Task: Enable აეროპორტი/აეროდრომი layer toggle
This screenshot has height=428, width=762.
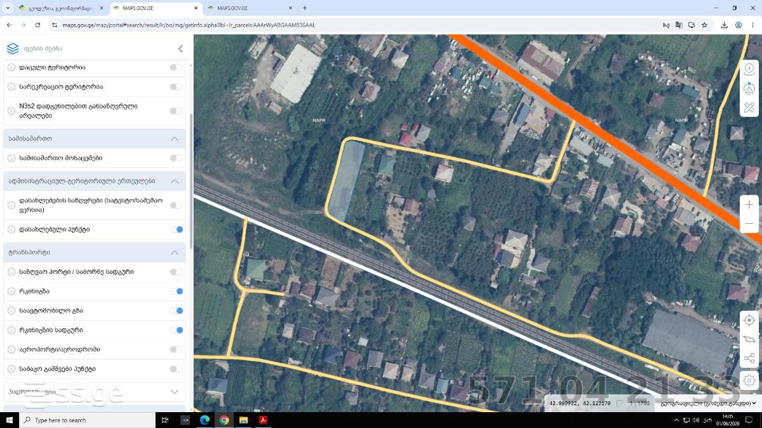Action: [x=176, y=349]
